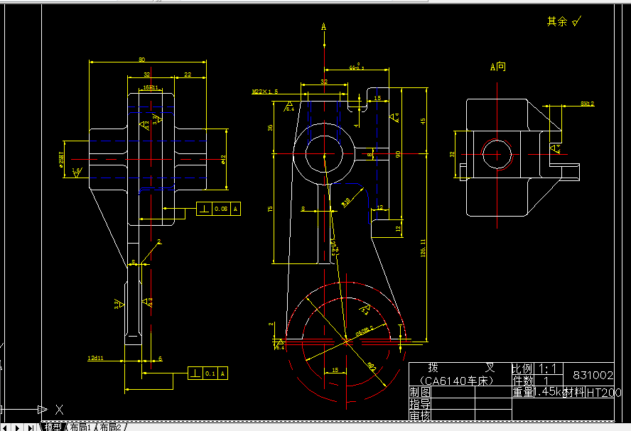Select the 制图 drafter label
The height and width of the screenshot is (431, 631).
[x=420, y=392]
